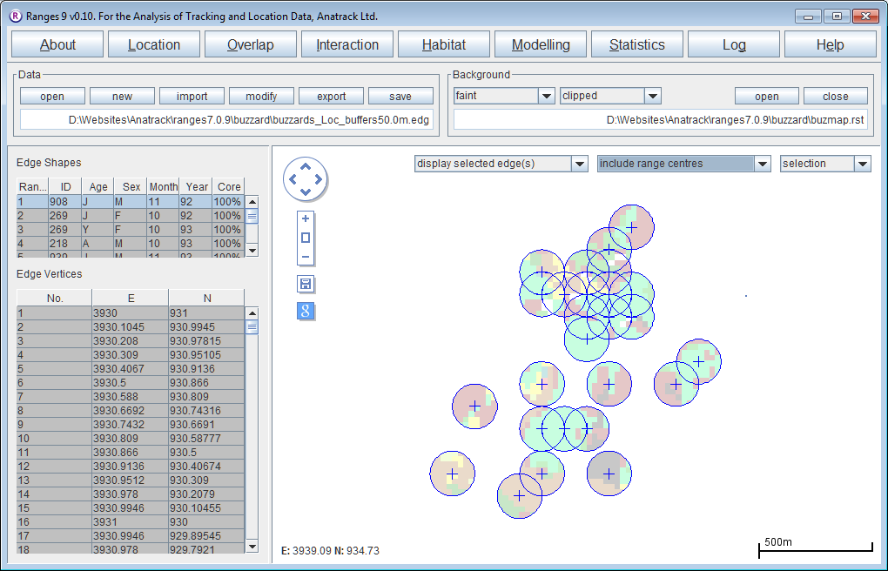
Task: Click the Data file path field
Action: pyautogui.click(x=227, y=120)
